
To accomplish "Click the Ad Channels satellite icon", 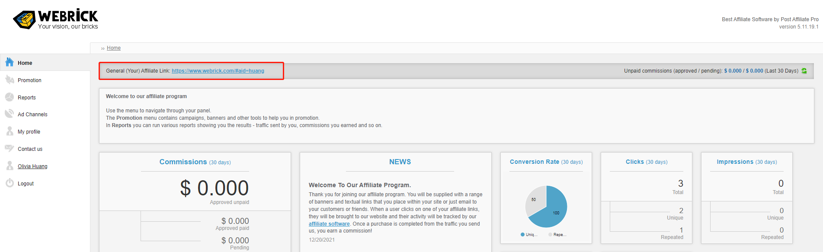I will 10,114.
